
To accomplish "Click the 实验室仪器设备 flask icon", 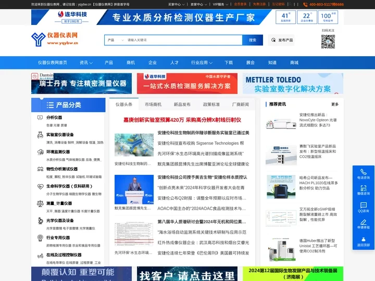I will click(40, 135).
